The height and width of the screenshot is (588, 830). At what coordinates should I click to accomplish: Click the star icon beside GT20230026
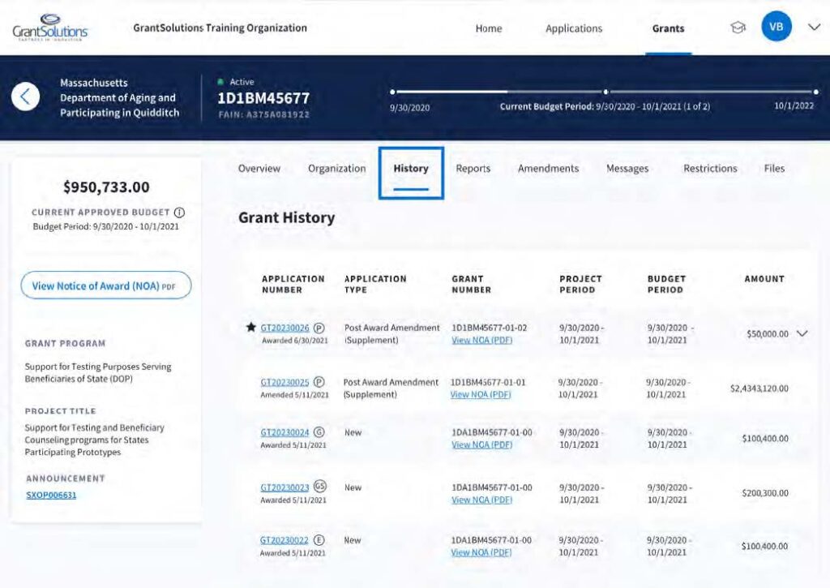click(x=250, y=328)
